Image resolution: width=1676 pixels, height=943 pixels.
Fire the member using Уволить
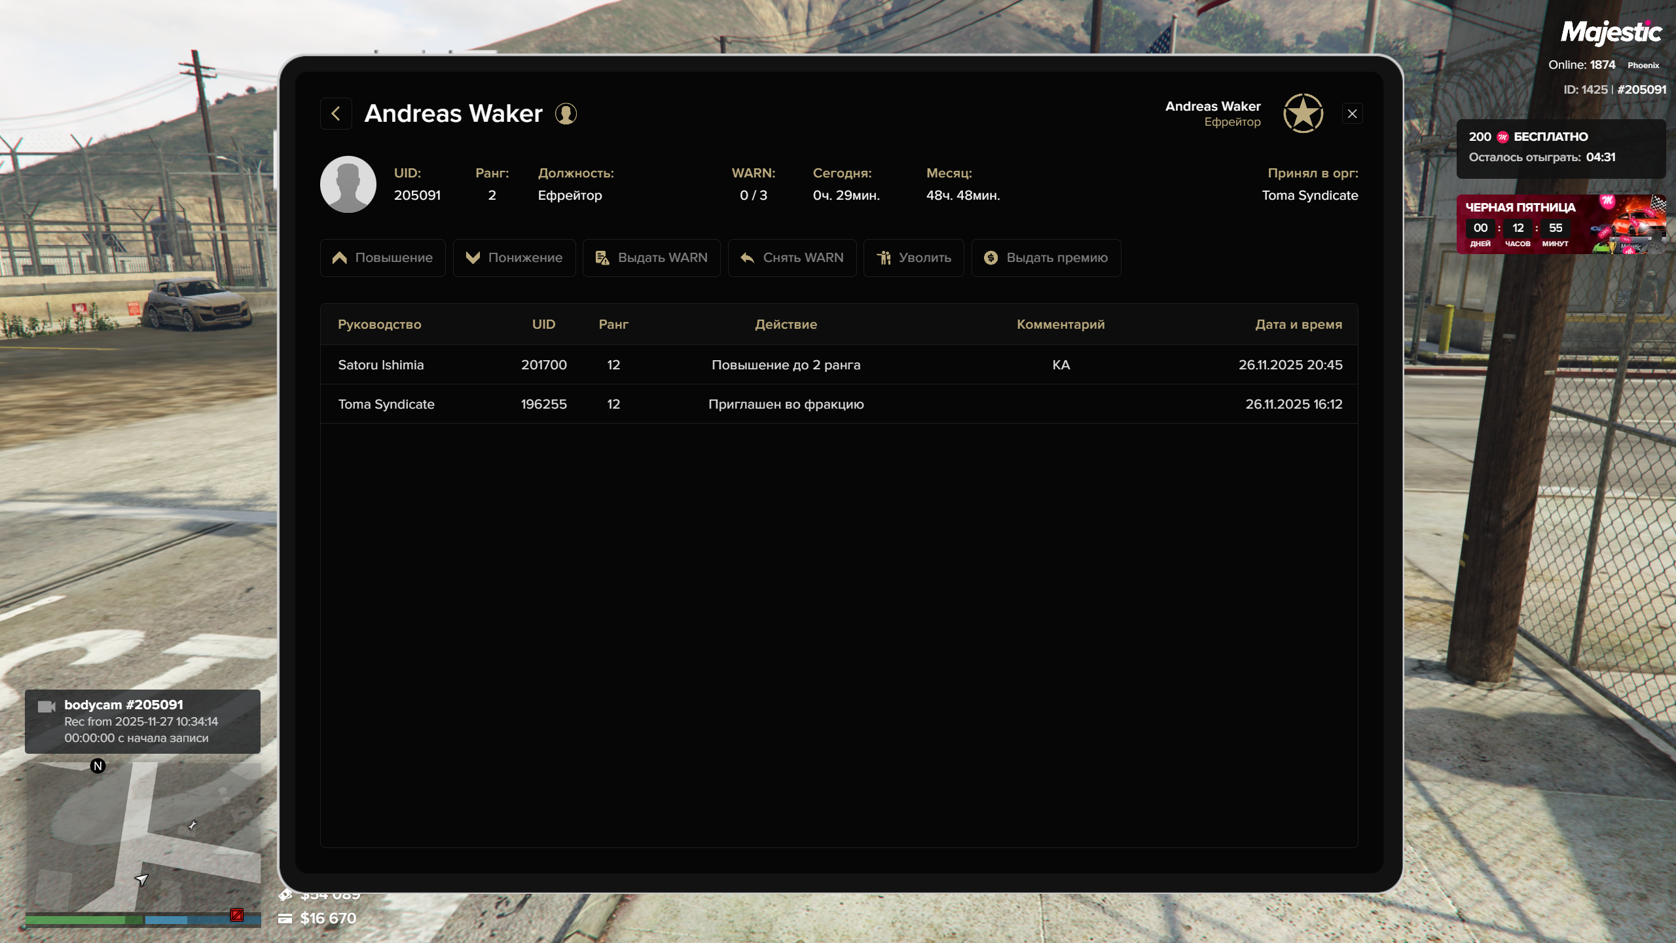(913, 258)
